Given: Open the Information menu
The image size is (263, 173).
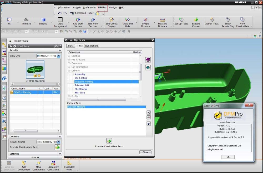Looking at the screenshot, I should (64, 8).
